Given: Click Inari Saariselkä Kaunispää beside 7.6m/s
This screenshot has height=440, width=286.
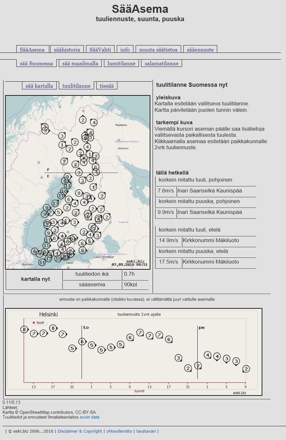Looking at the screenshot, I should [x=210, y=191].
